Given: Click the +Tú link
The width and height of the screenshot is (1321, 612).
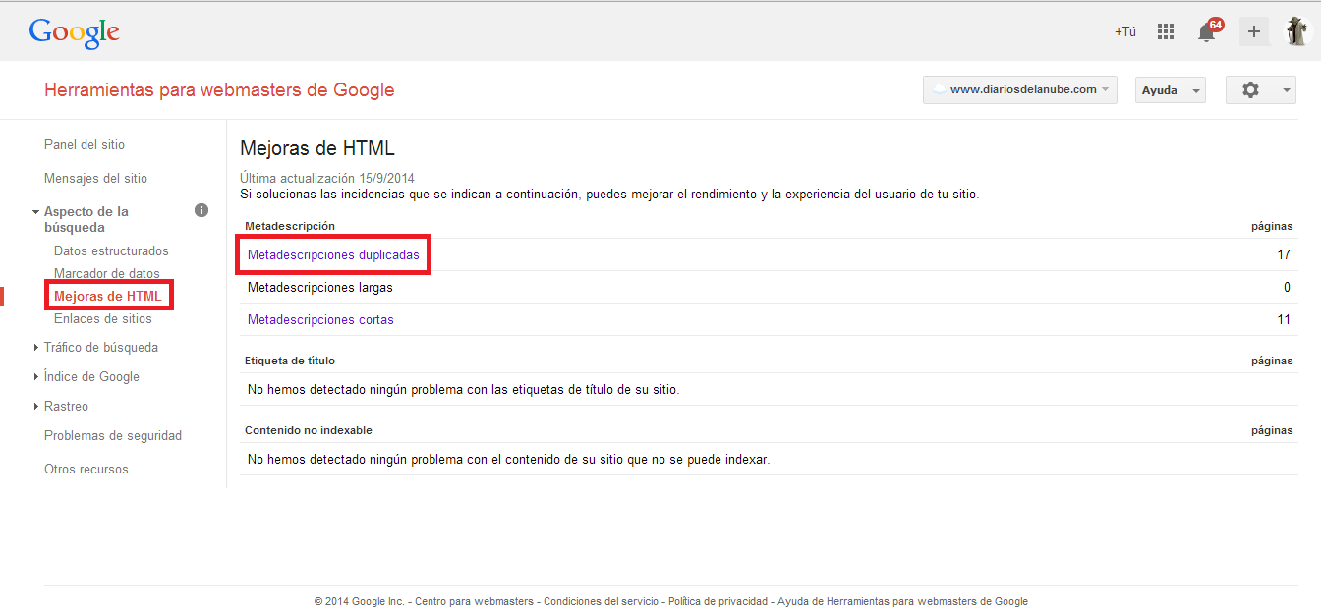Looking at the screenshot, I should pos(1124,31).
